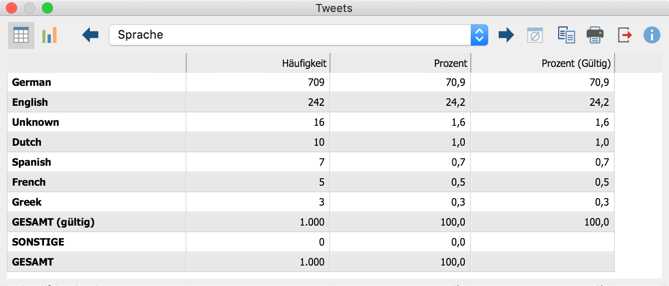Open the blue info icon

point(652,35)
